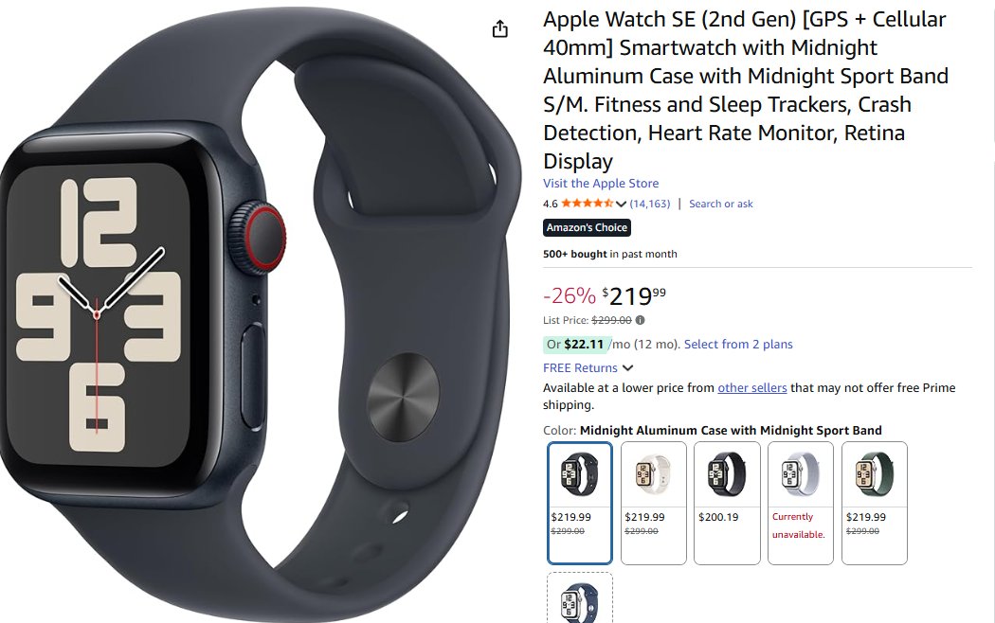Click the FREE Returns text

click(580, 368)
